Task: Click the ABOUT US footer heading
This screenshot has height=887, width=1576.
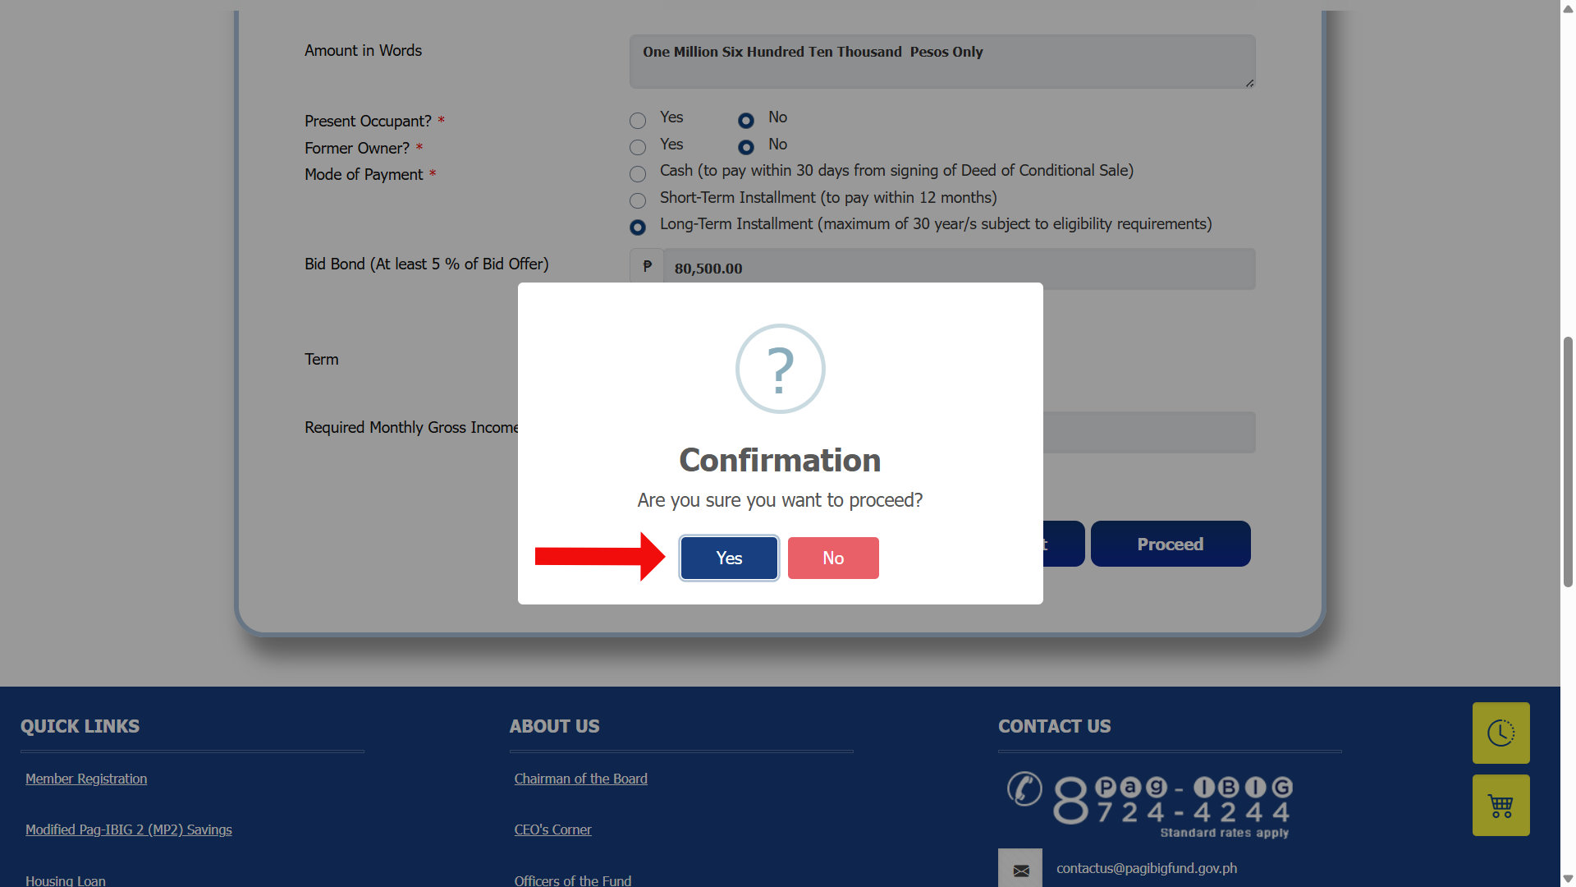Action: click(x=554, y=726)
